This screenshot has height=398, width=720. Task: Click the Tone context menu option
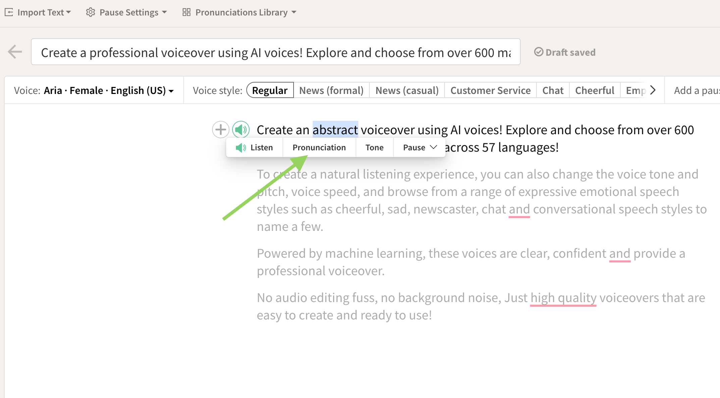pos(374,147)
